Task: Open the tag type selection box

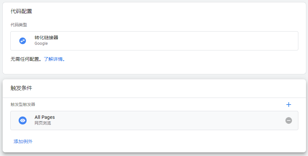Action: click(x=166, y=41)
